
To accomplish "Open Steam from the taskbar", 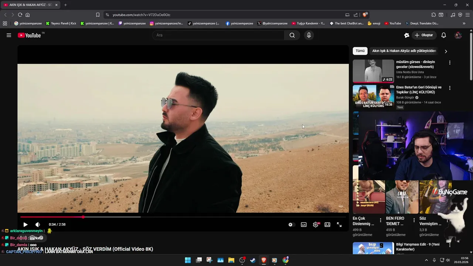I will [x=253, y=260].
